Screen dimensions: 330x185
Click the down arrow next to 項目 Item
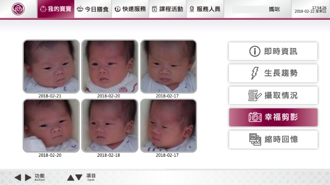79,177
